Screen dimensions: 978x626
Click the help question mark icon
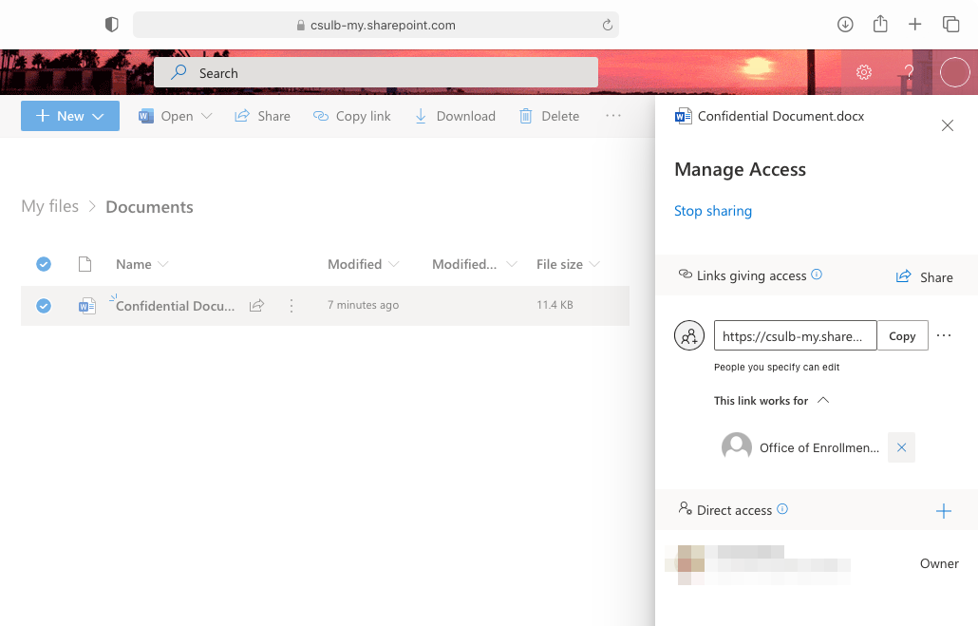[909, 72]
